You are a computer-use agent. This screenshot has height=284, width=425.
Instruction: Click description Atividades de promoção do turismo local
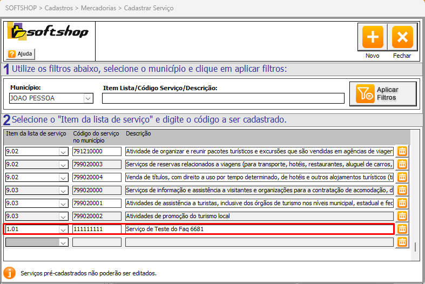pos(259,217)
